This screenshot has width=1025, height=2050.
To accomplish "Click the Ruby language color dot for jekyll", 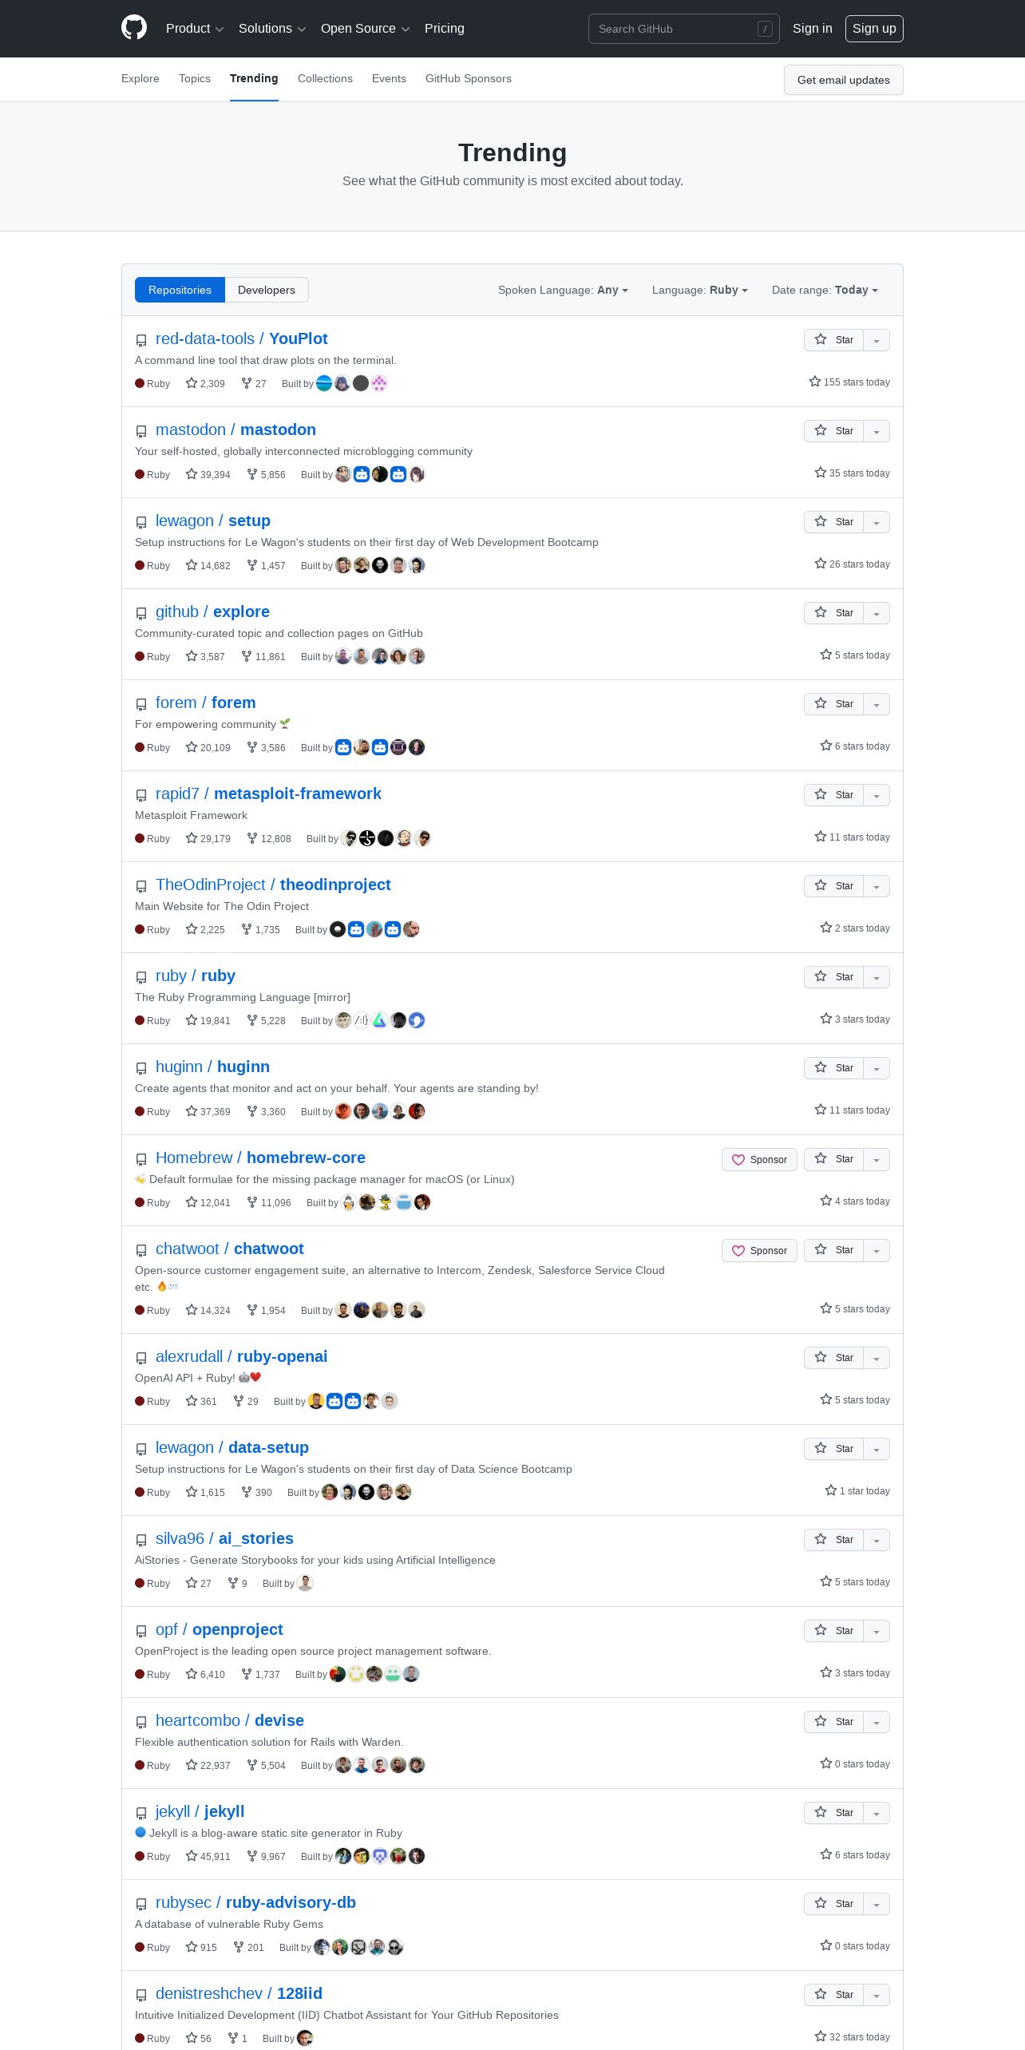I will [140, 1857].
